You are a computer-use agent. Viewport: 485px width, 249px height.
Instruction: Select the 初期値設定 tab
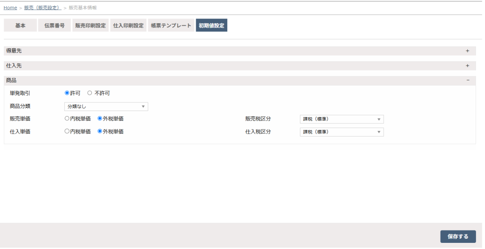(x=212, y=26)
